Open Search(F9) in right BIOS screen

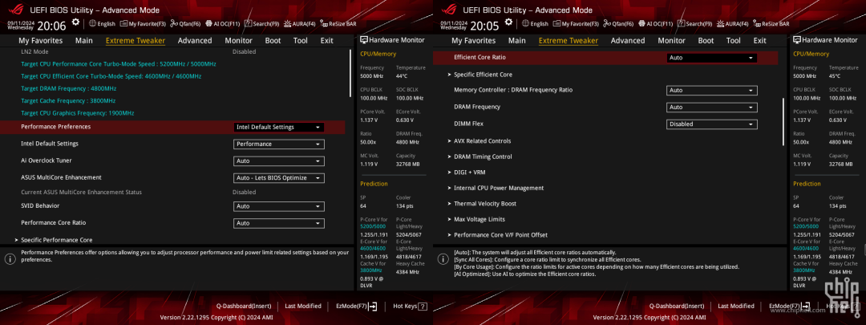[694, 24]
